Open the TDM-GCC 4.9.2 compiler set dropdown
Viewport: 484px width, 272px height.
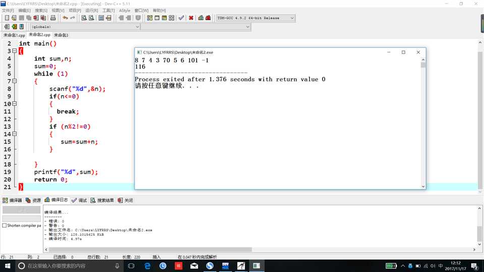(x=256, y=18)
